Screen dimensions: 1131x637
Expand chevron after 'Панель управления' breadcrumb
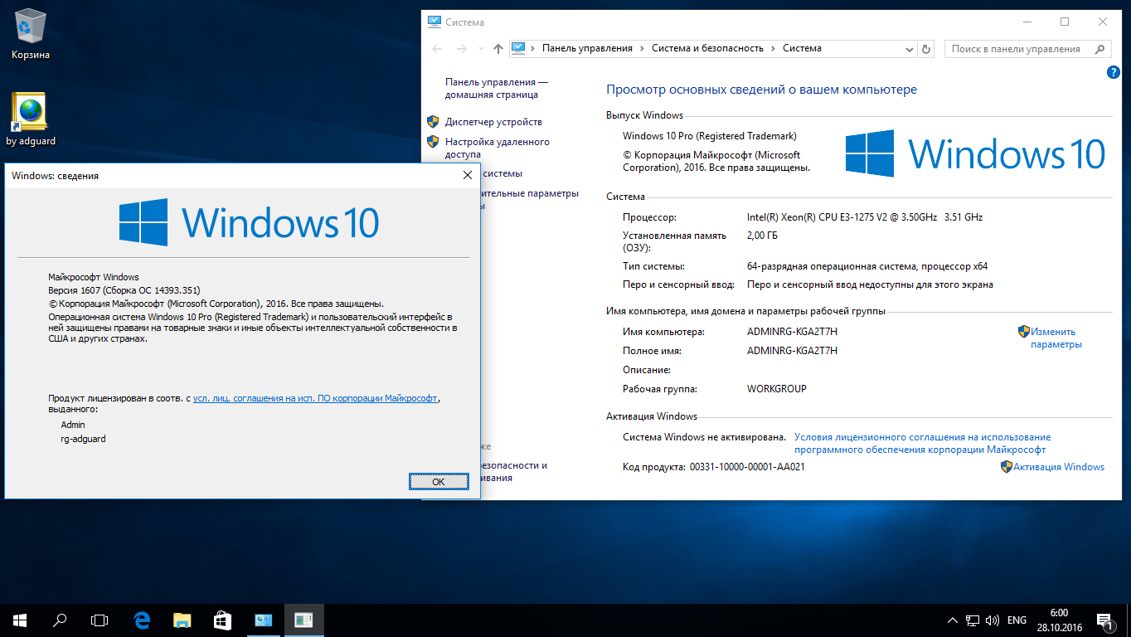tap(642, 48)
